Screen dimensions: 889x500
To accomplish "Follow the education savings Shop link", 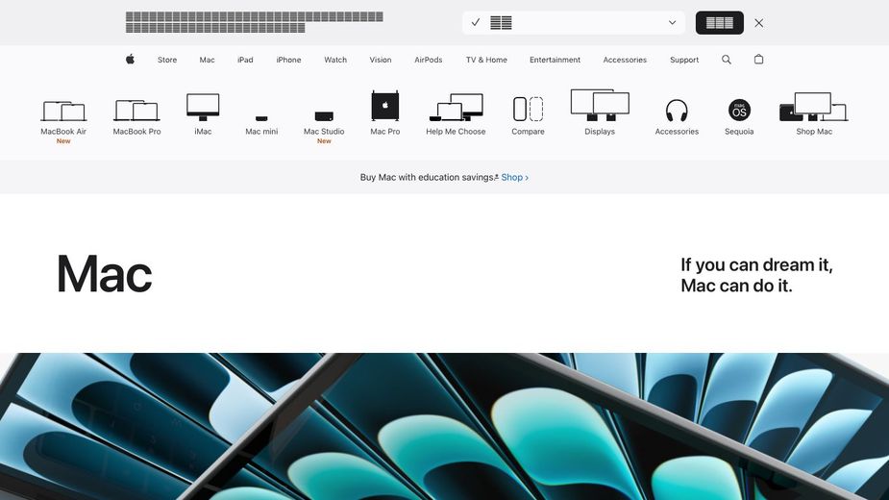I will click(514, 178).
